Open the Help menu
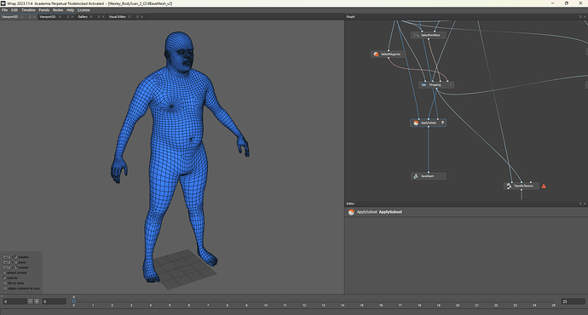 [70, 10]
